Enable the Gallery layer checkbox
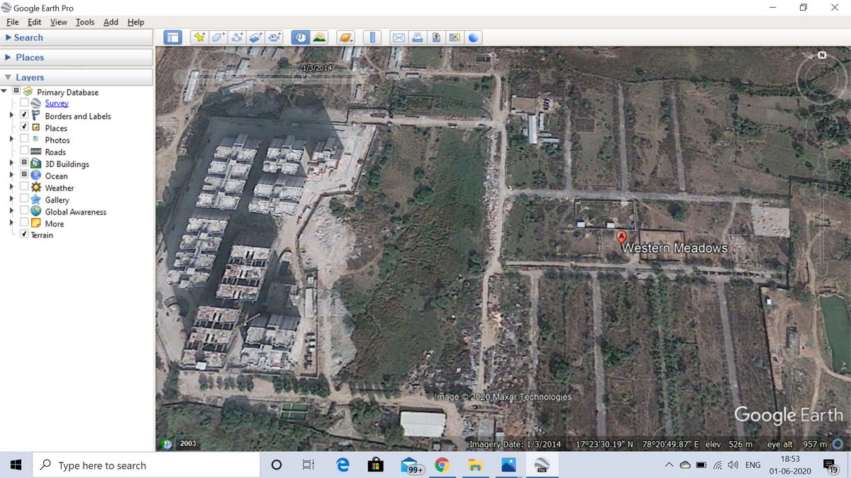The image size is (851, 478). (24, 200)
